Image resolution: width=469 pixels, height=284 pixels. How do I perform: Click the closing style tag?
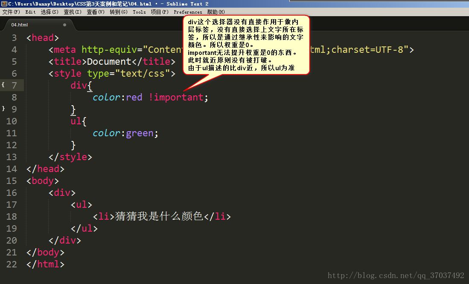70,157
